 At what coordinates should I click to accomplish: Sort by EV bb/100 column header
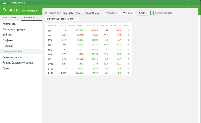coord(116,25)
